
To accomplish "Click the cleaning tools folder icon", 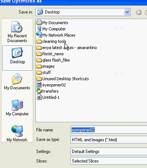I will pyautogui.click(x=39, y=41).
